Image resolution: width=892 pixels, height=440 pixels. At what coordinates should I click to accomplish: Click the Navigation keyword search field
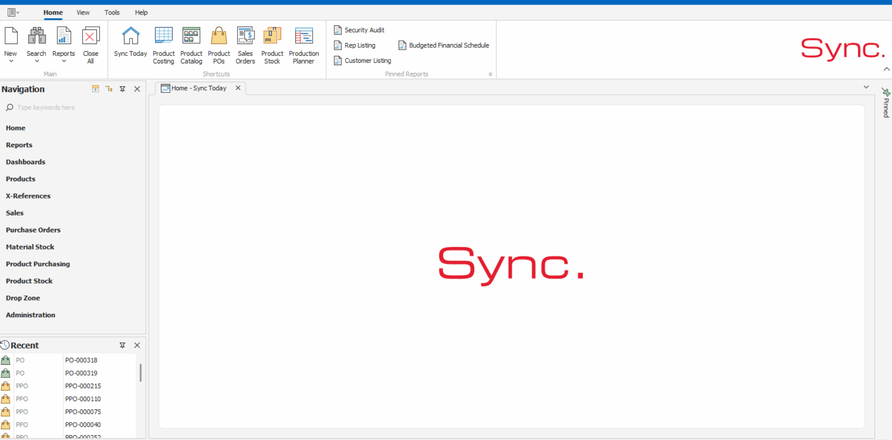tap(73, 107)
